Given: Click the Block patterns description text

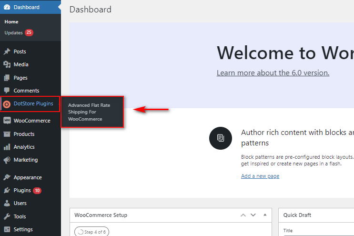Looking at the screenshot, I should pos(297,160).
